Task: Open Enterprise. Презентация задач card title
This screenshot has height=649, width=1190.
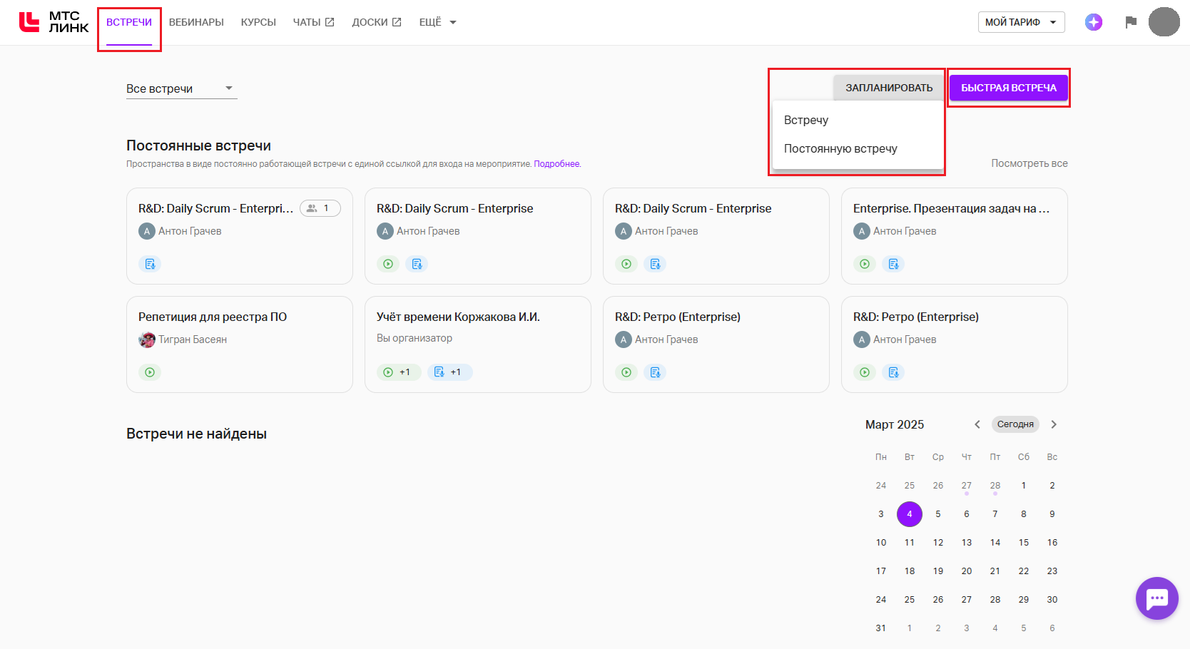Action: coord(951,208)
